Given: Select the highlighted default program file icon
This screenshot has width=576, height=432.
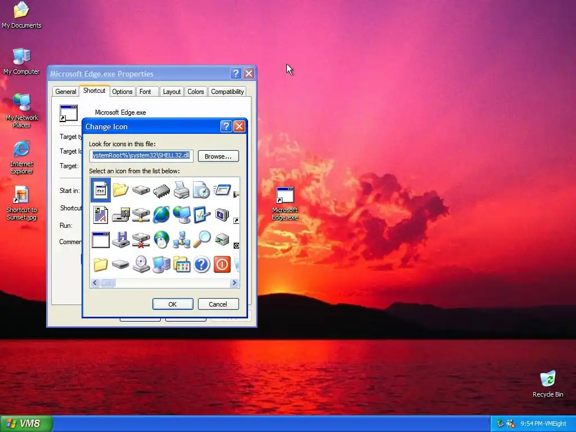Looking at the screenshot, I should pyautogui.click(x=101, y=190).
